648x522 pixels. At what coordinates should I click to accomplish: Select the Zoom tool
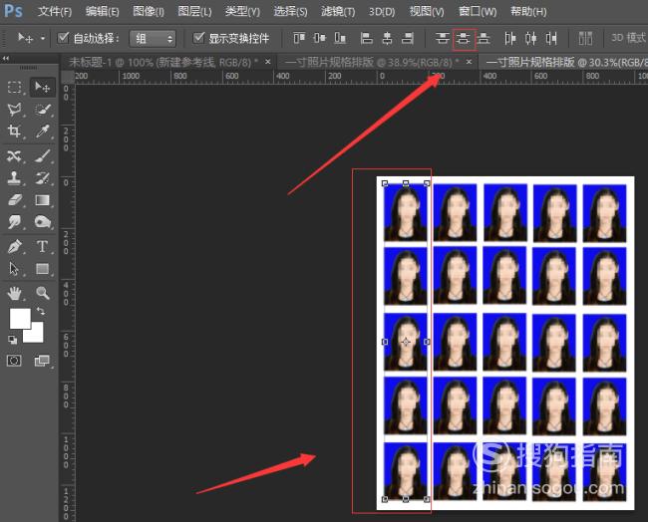tap(42, 293)
